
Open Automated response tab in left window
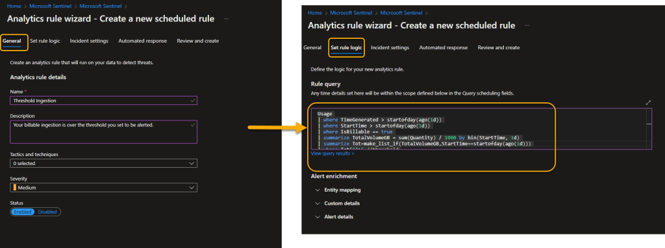142,41
